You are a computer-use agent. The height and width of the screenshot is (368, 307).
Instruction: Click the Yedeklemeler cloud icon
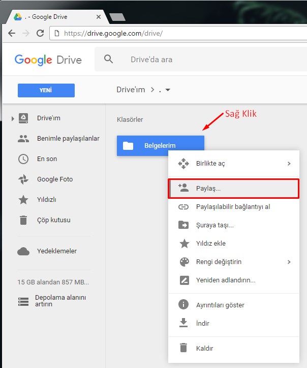click(x=23, y=251)
